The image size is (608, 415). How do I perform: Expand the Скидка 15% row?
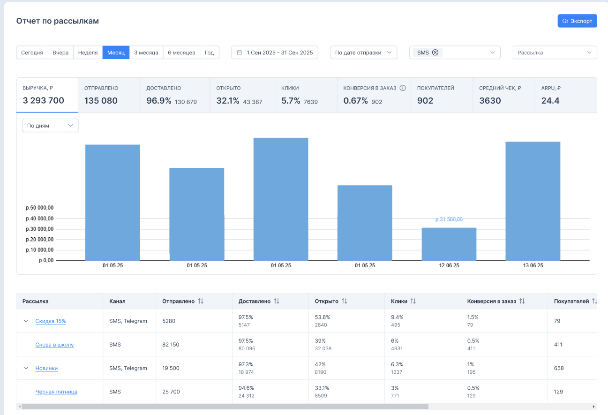tap(26, 321)
